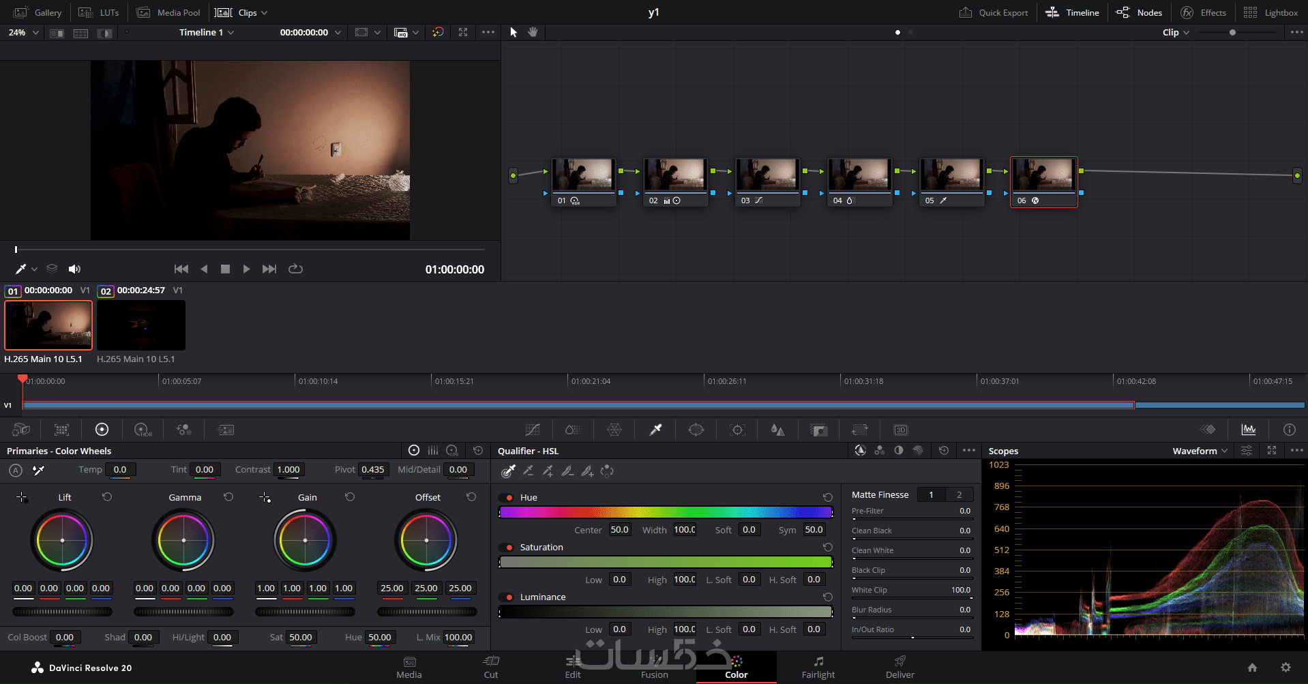Switch to the Deliver page
The image size is (1308, 684).
pos(900,667)
